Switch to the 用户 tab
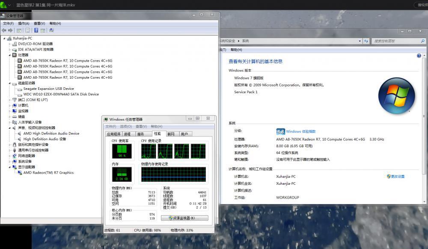This screenshot has width=428, height=249. (x=185, y=134)
